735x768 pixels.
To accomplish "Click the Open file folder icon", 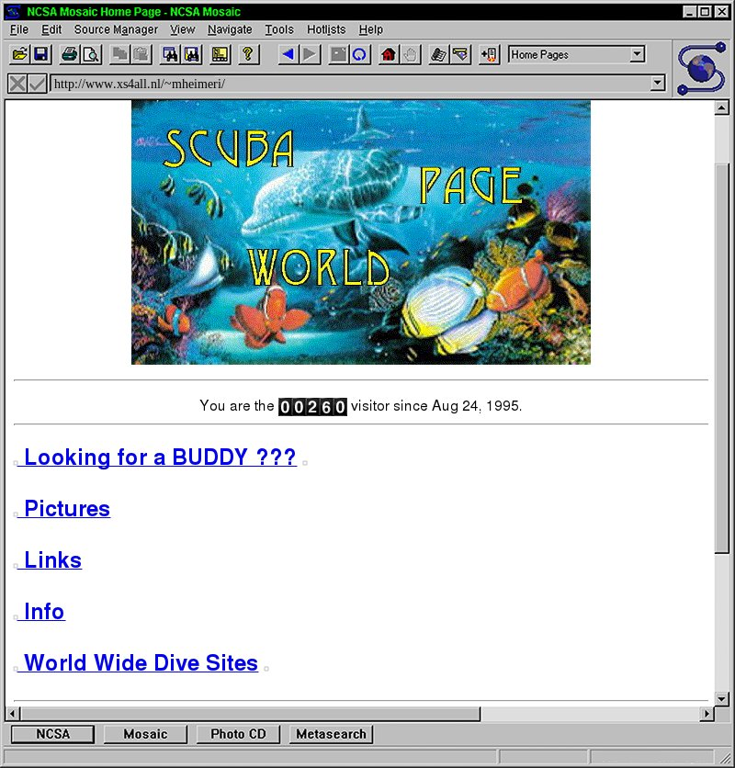I will tap(19, 55).
